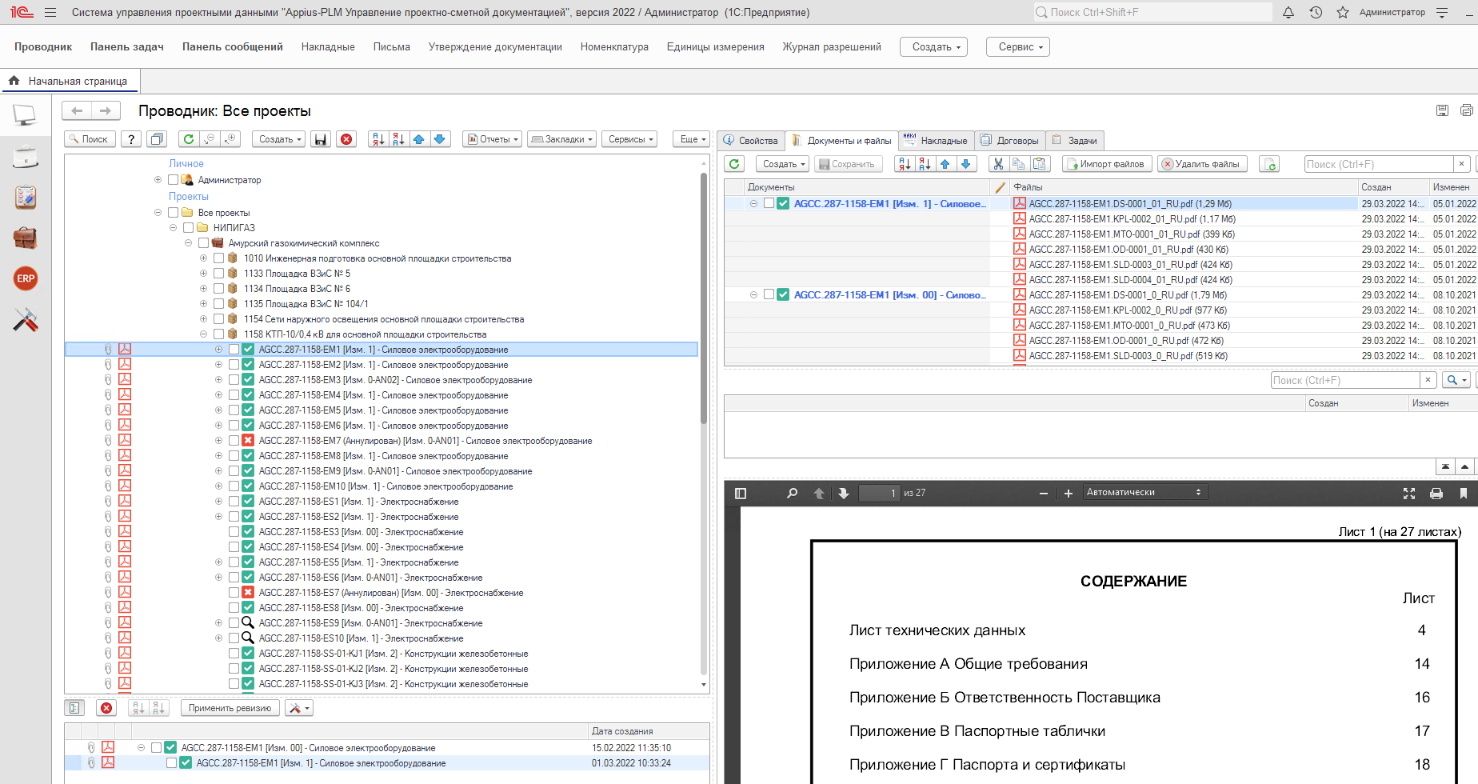
Task: Open the Номенклатура menu item
Action: point(614,47)
